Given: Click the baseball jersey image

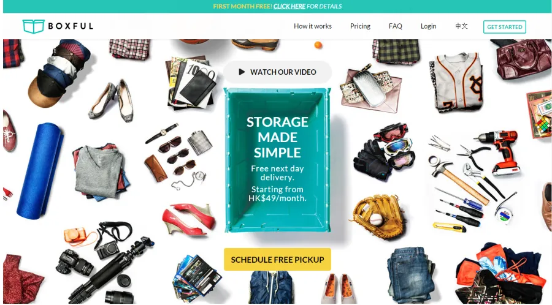Looking at the screenshot, I should (x=456, y=83).
